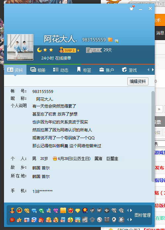The image size is (165, 230).
Task: Click the moon level icon
Action: pos(39,50)
